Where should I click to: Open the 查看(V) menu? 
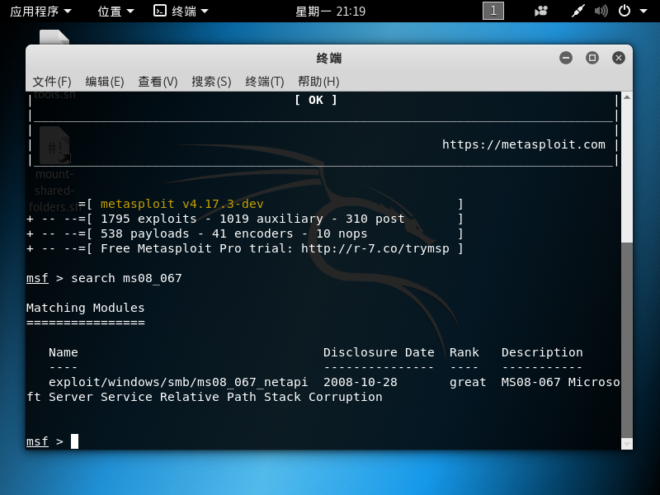click(x=158, y=81)
